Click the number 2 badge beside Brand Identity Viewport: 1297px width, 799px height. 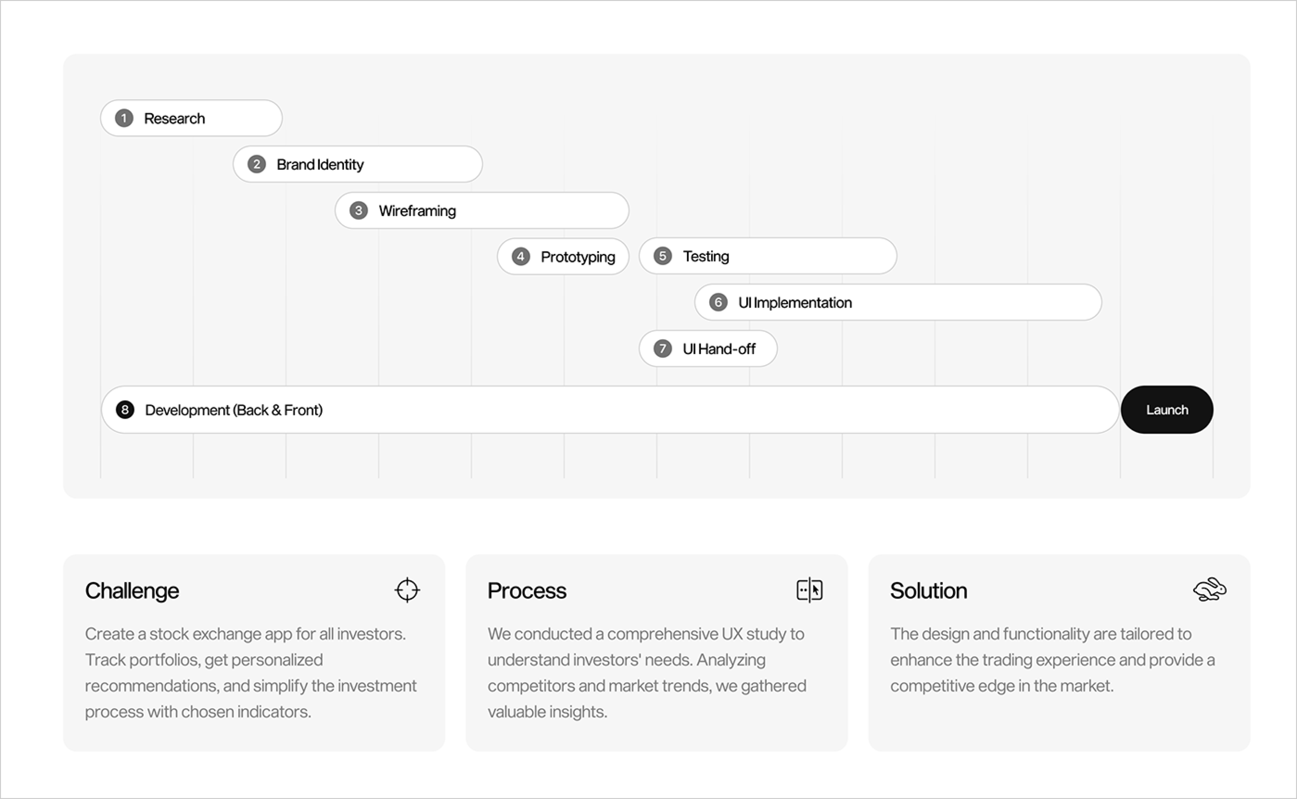(257, 164)
